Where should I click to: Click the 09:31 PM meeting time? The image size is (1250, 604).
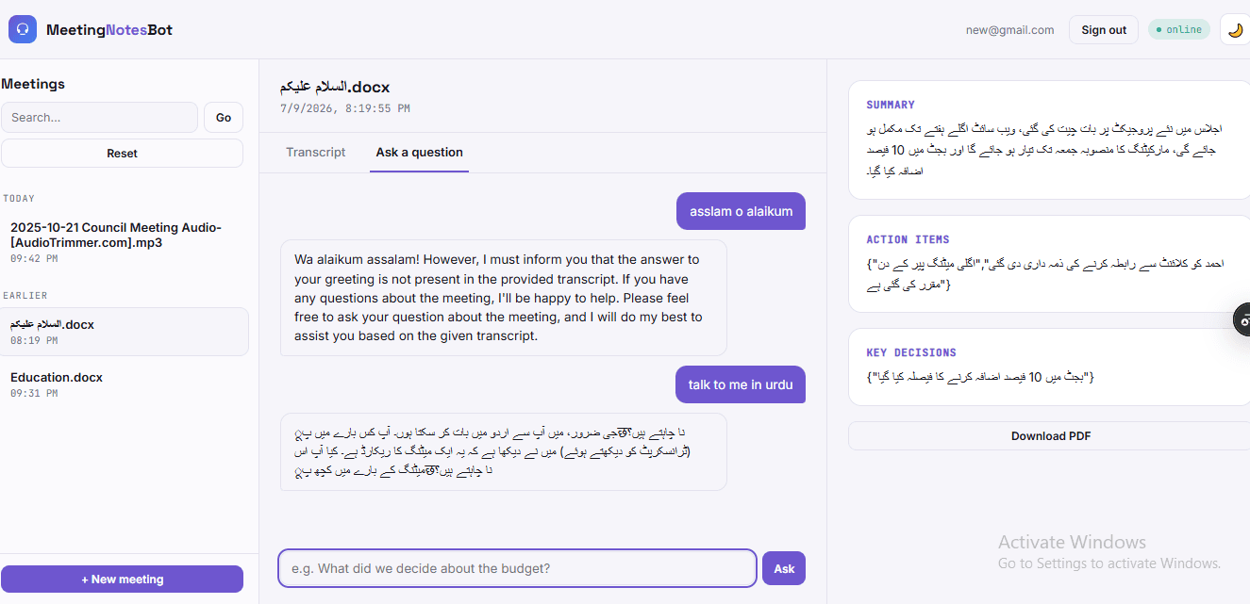click(x=34, y=393)
